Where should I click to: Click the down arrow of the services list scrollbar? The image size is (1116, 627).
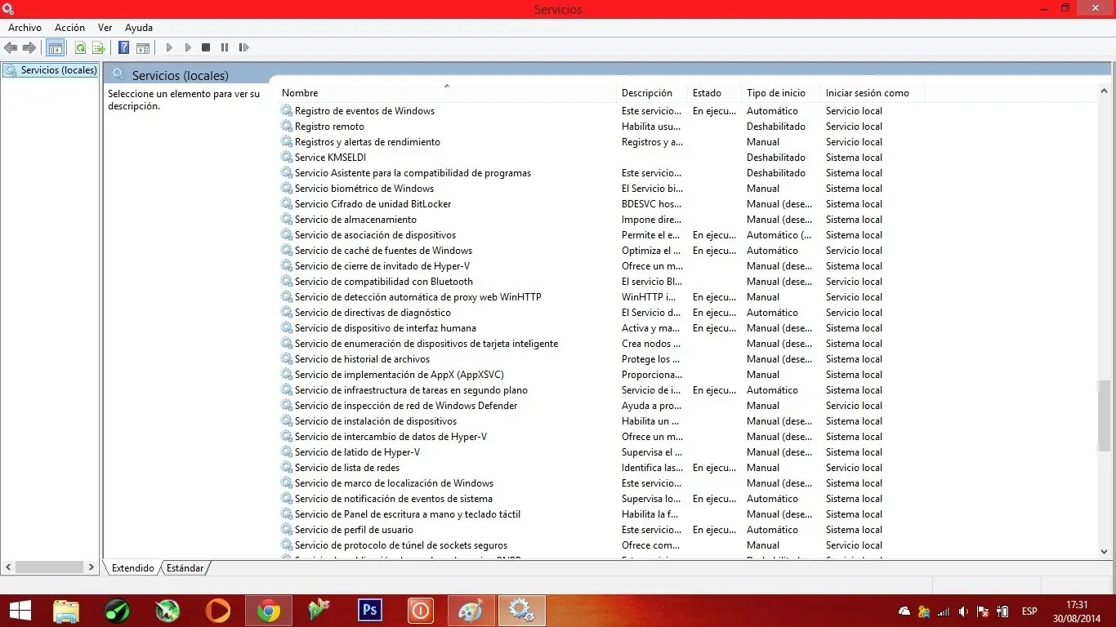tap(1104, 552)
